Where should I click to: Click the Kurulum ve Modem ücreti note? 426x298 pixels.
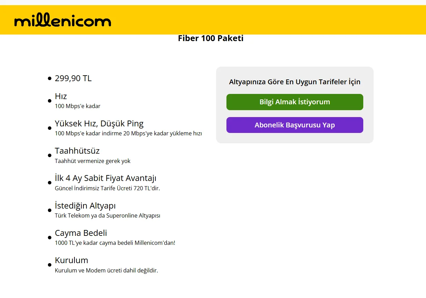106,270
